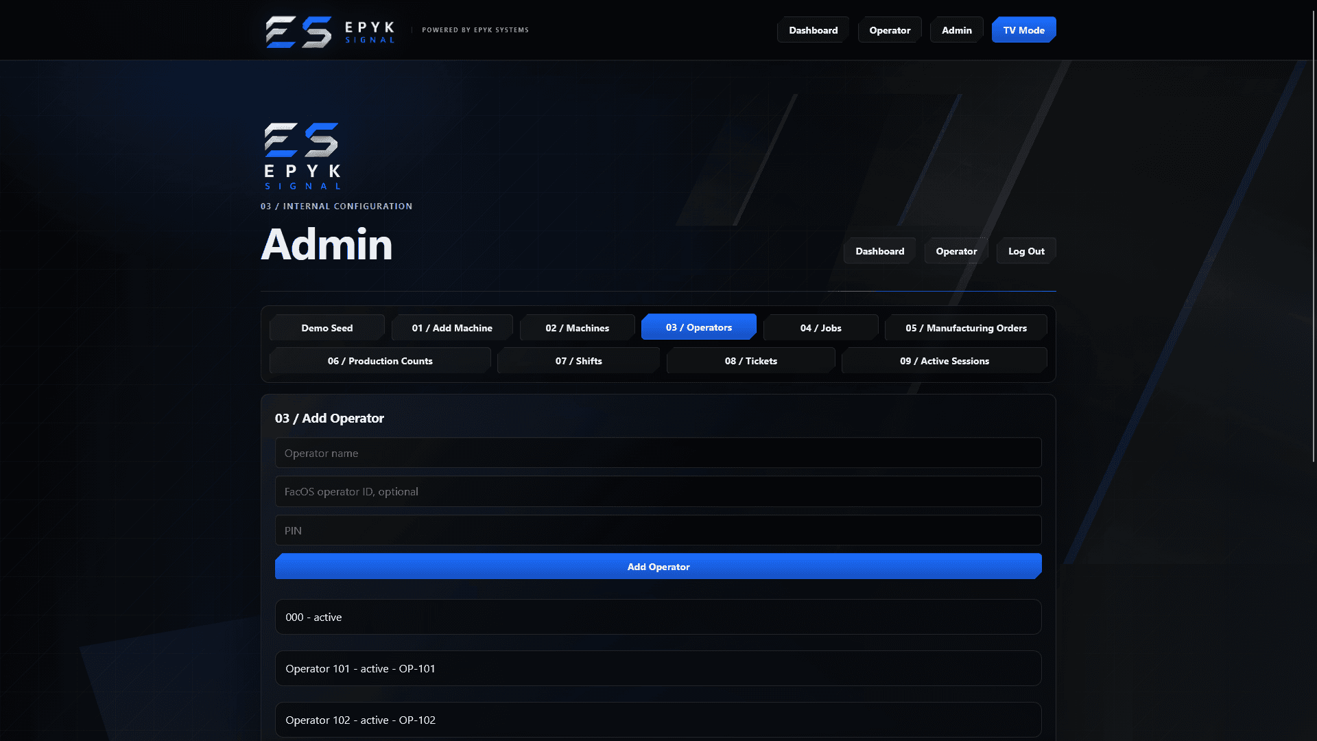Open Operator from the top navigation bar

pyautogui.click(x=890, y=30)
